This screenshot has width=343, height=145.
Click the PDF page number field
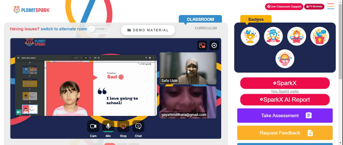tap(73, 58)
